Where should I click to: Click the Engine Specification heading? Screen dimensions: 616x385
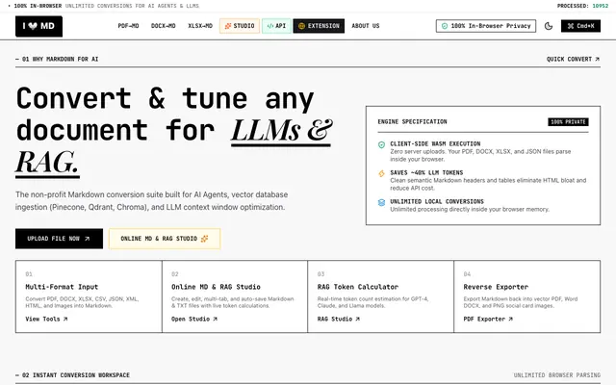(412, 122)
